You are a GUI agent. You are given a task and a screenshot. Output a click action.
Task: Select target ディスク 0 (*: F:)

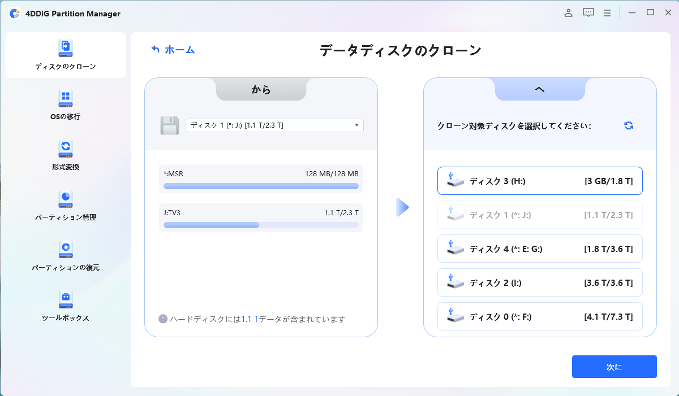[540, 316]
